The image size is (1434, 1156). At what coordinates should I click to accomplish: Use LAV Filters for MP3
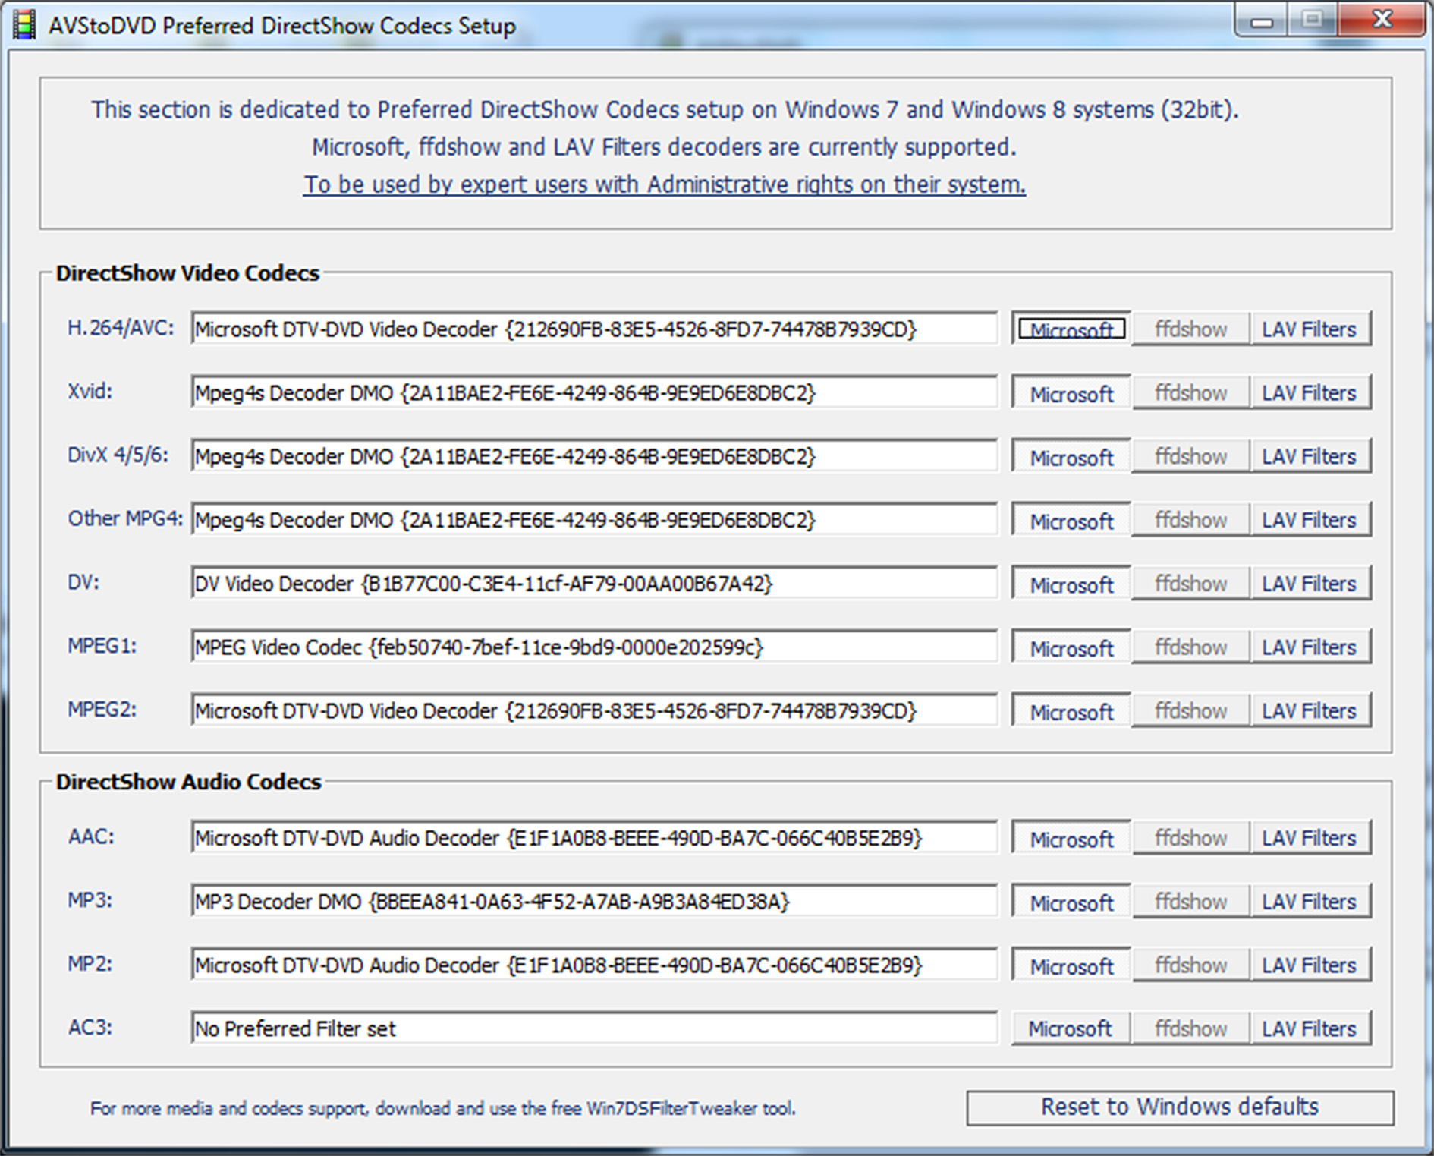pyautogui.click(x=1310, y=902)
